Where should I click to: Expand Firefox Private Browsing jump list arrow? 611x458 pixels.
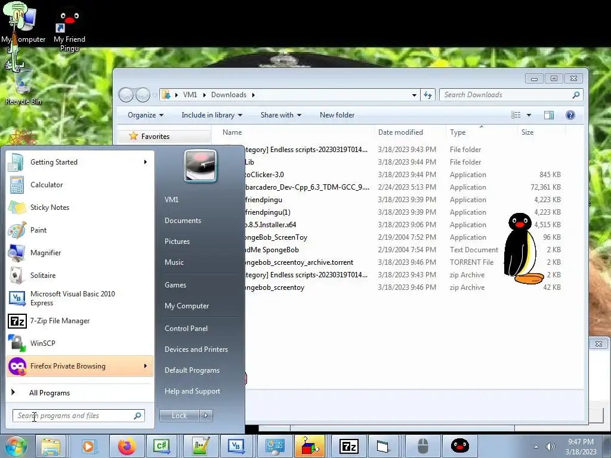(146, 366)
